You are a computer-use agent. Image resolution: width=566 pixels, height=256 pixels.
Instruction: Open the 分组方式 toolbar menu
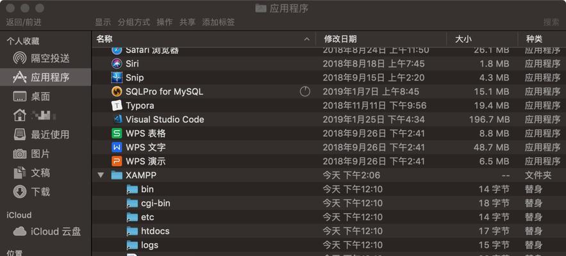click(x=133, y=22)
